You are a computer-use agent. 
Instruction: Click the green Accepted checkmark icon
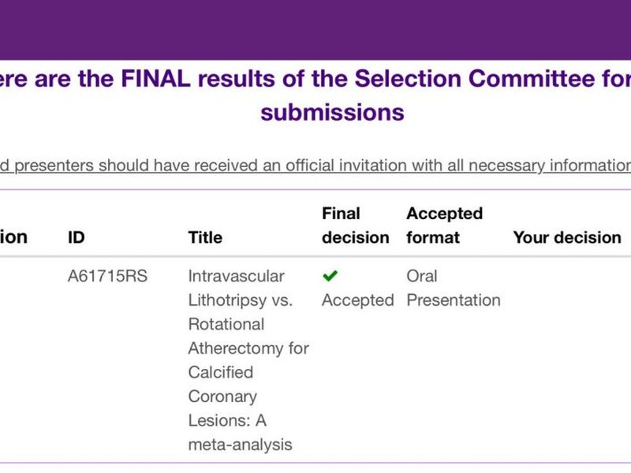coord(330,276)
